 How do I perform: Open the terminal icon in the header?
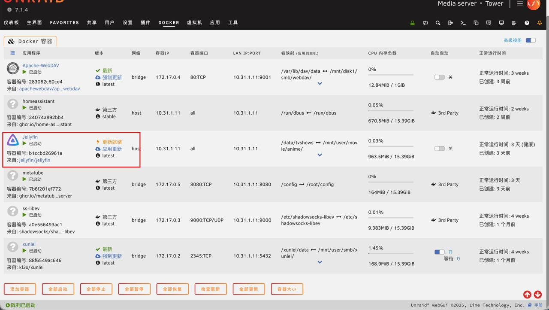(463, 23)
